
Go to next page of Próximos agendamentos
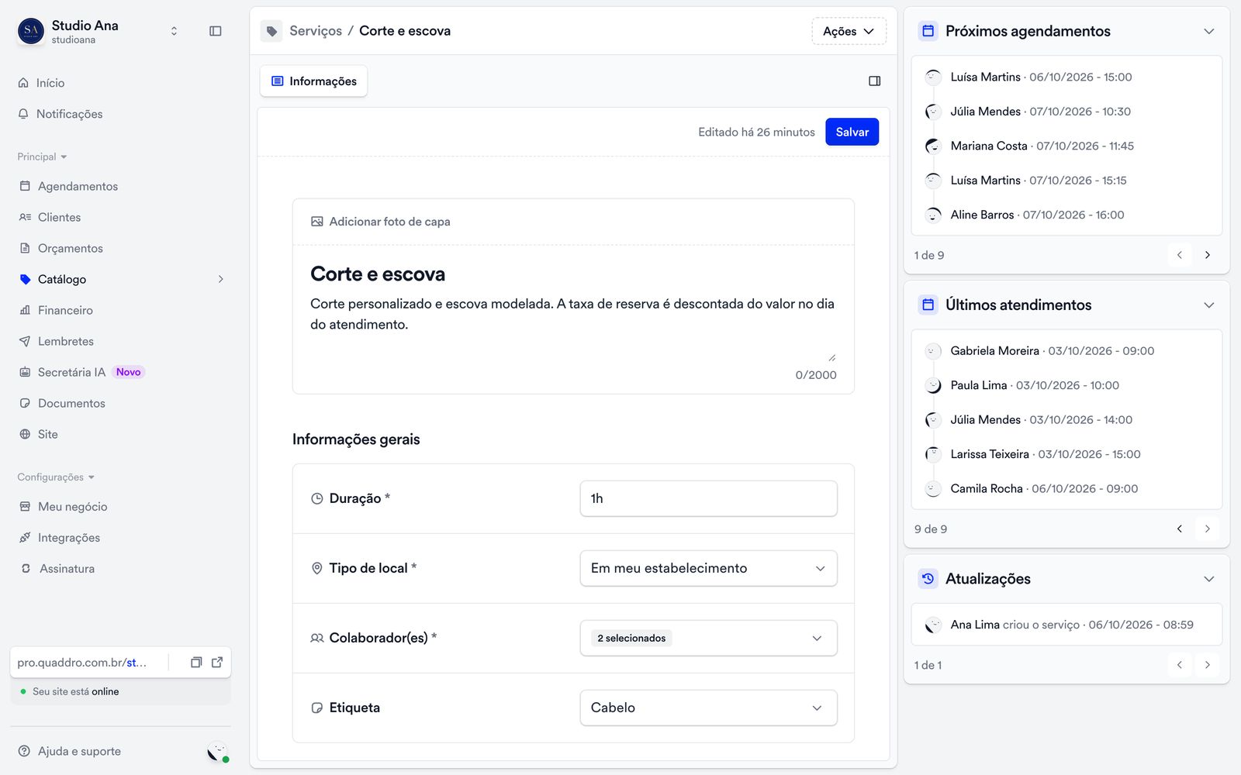click(1208, 255)
